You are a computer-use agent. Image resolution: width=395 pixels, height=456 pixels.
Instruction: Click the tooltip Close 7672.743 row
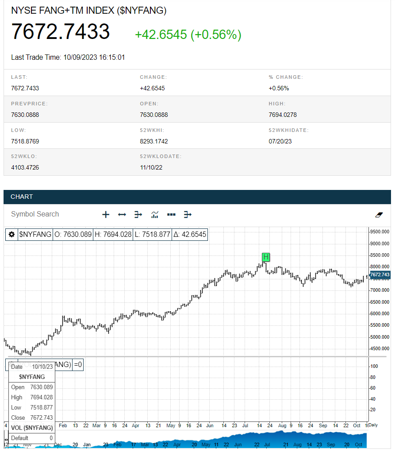tap(32, 417)
